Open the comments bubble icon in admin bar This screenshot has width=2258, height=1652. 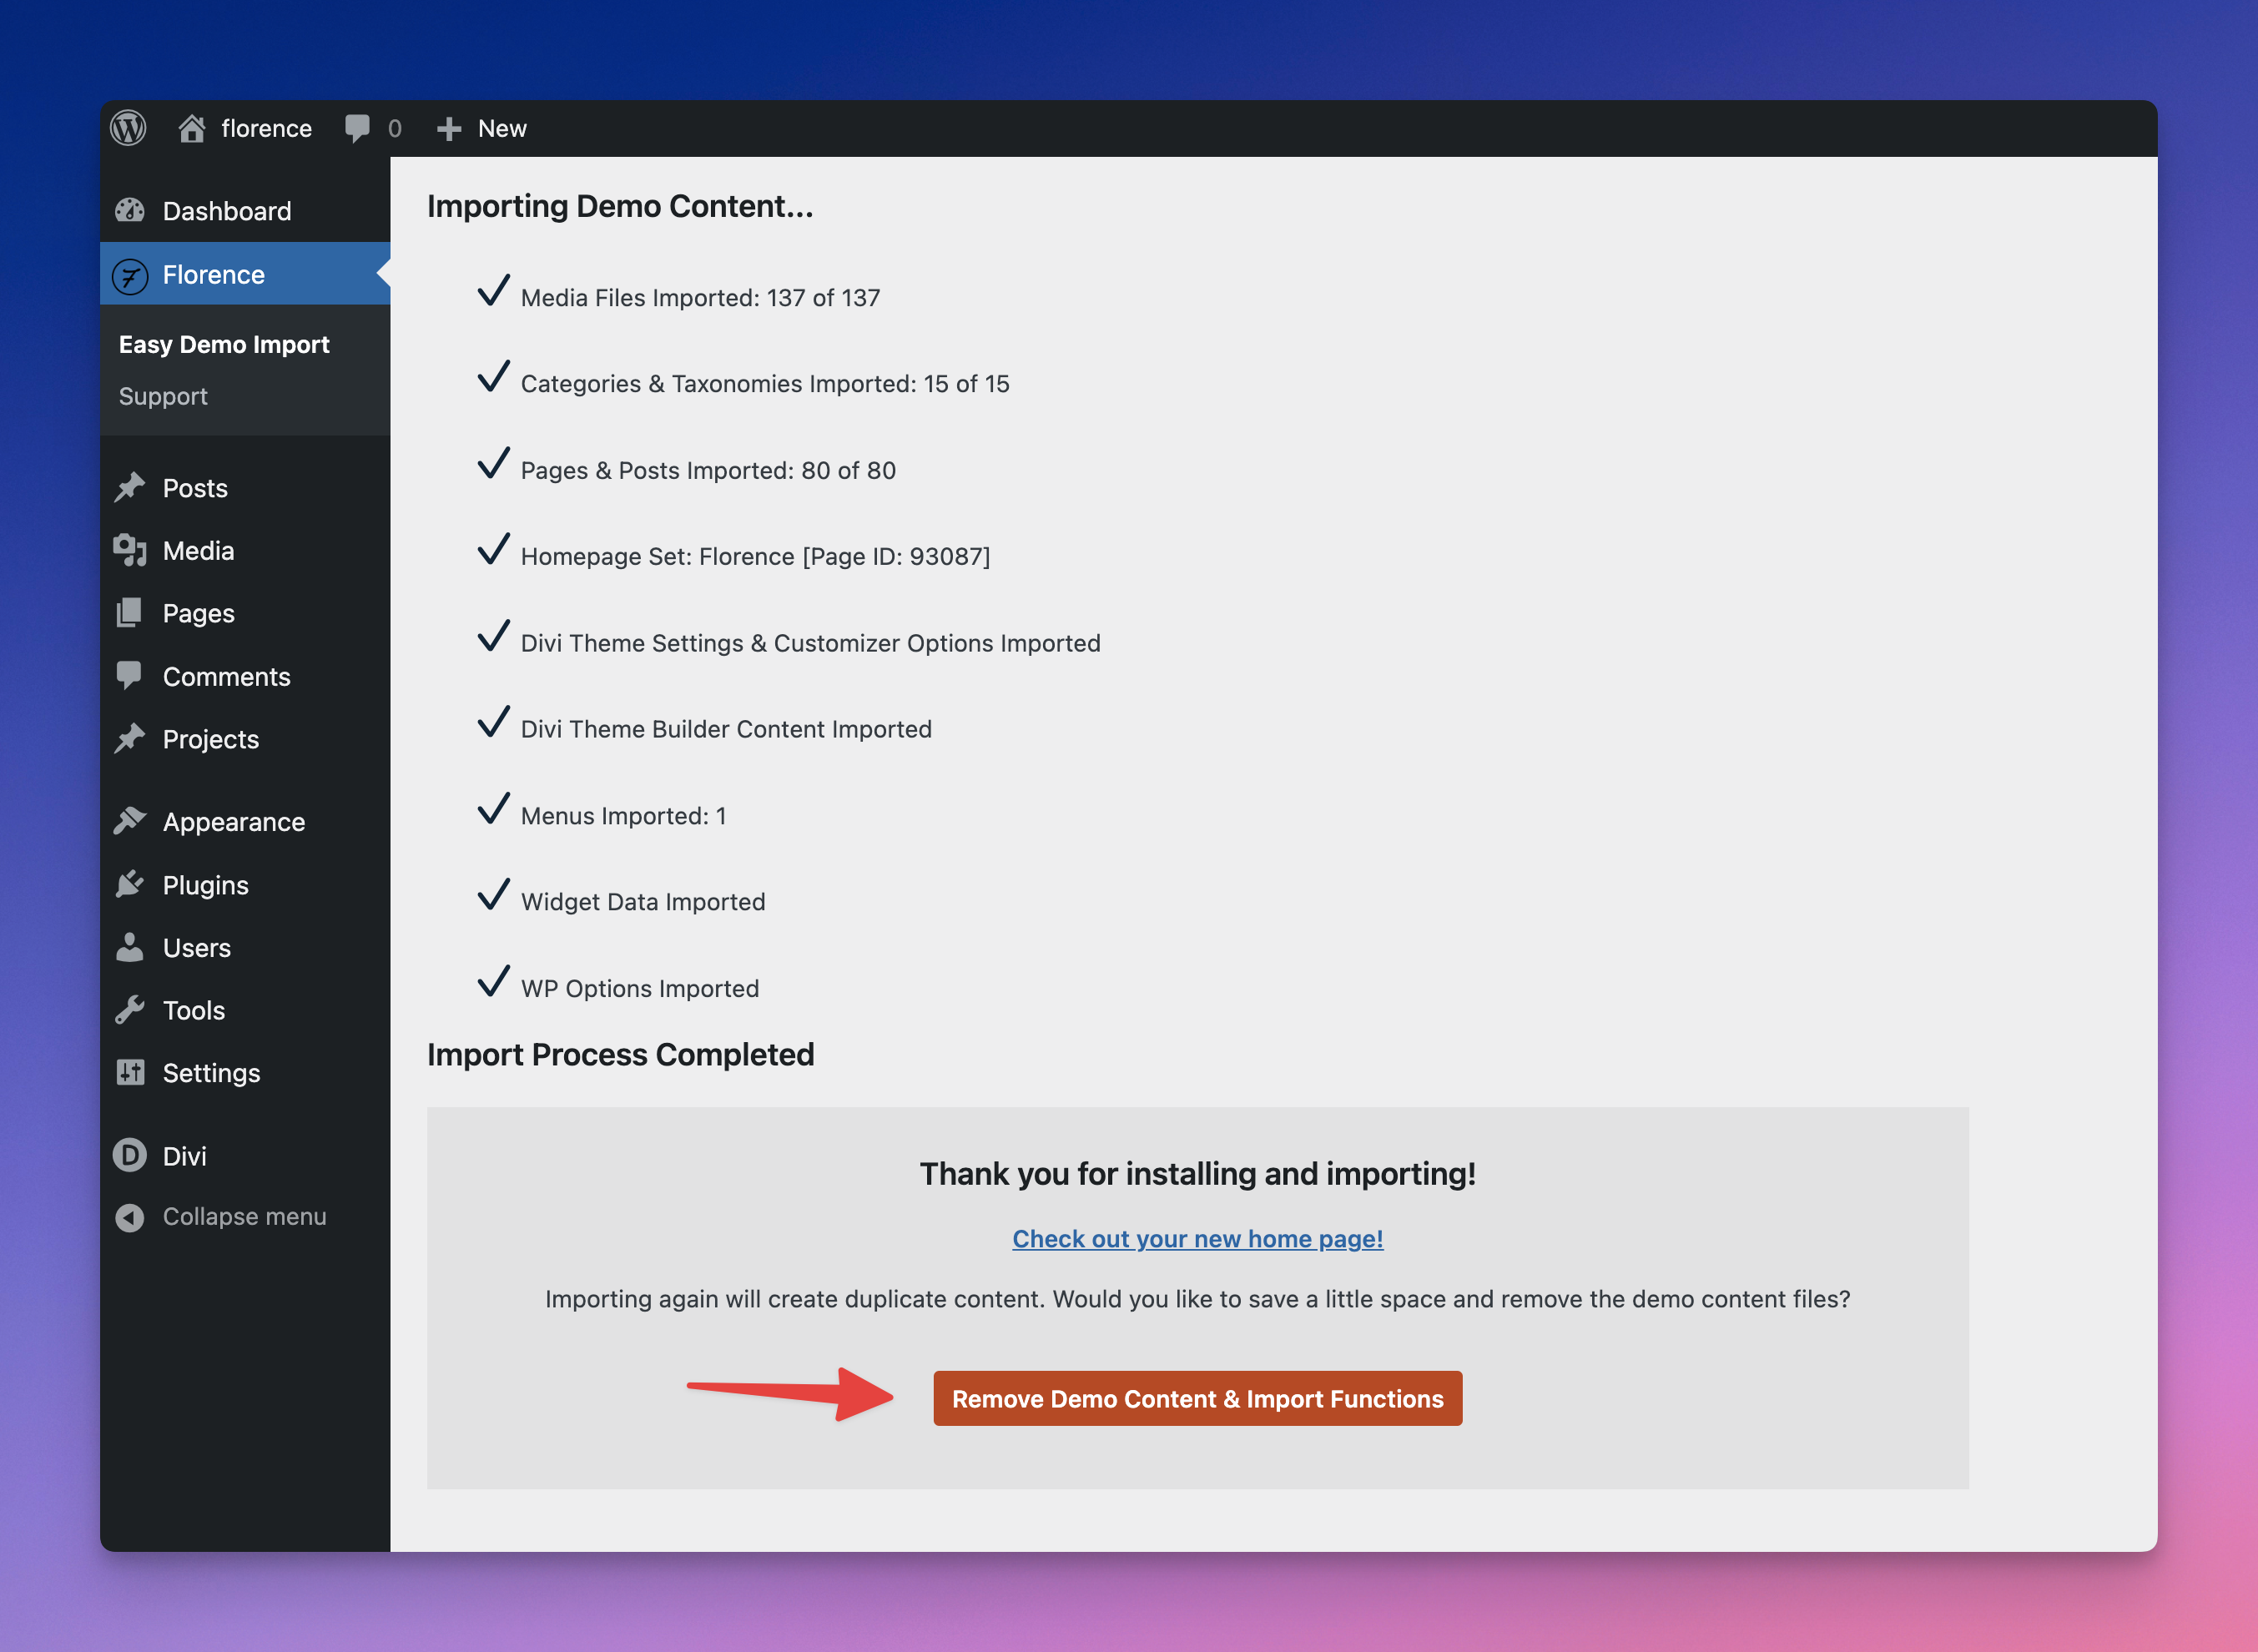click(x=357, y=128)
